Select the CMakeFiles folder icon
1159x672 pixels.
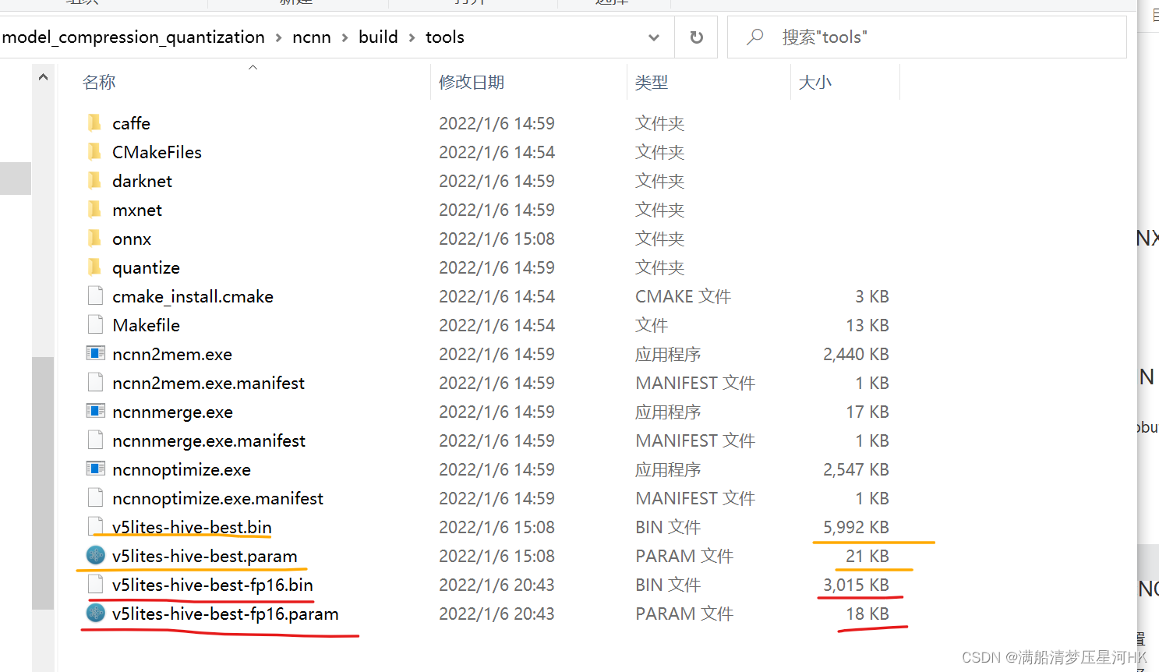click(x=94, y=152)
